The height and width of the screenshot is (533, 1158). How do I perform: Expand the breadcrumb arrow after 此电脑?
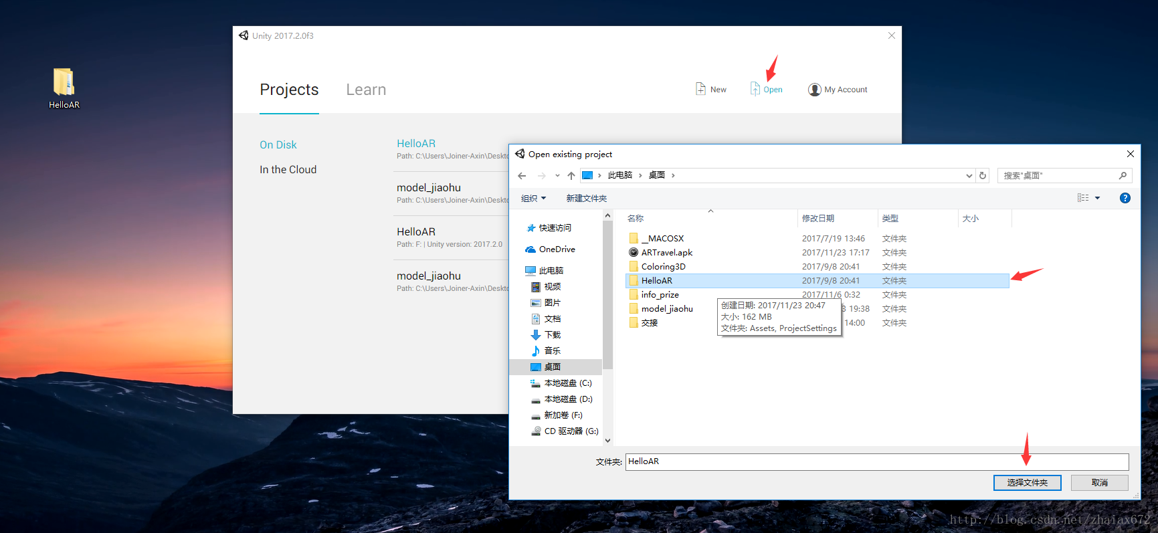point(640,176)
